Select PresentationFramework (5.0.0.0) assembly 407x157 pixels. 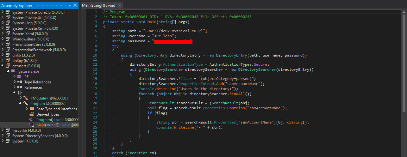39,50
